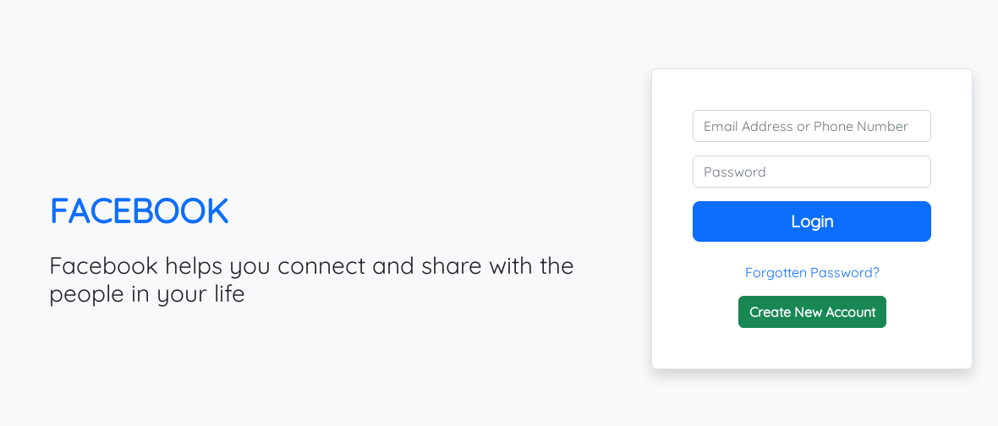Follow the Forgotten Password? hyperlink
Screen dimensions: 998x426
click(812, 273)
